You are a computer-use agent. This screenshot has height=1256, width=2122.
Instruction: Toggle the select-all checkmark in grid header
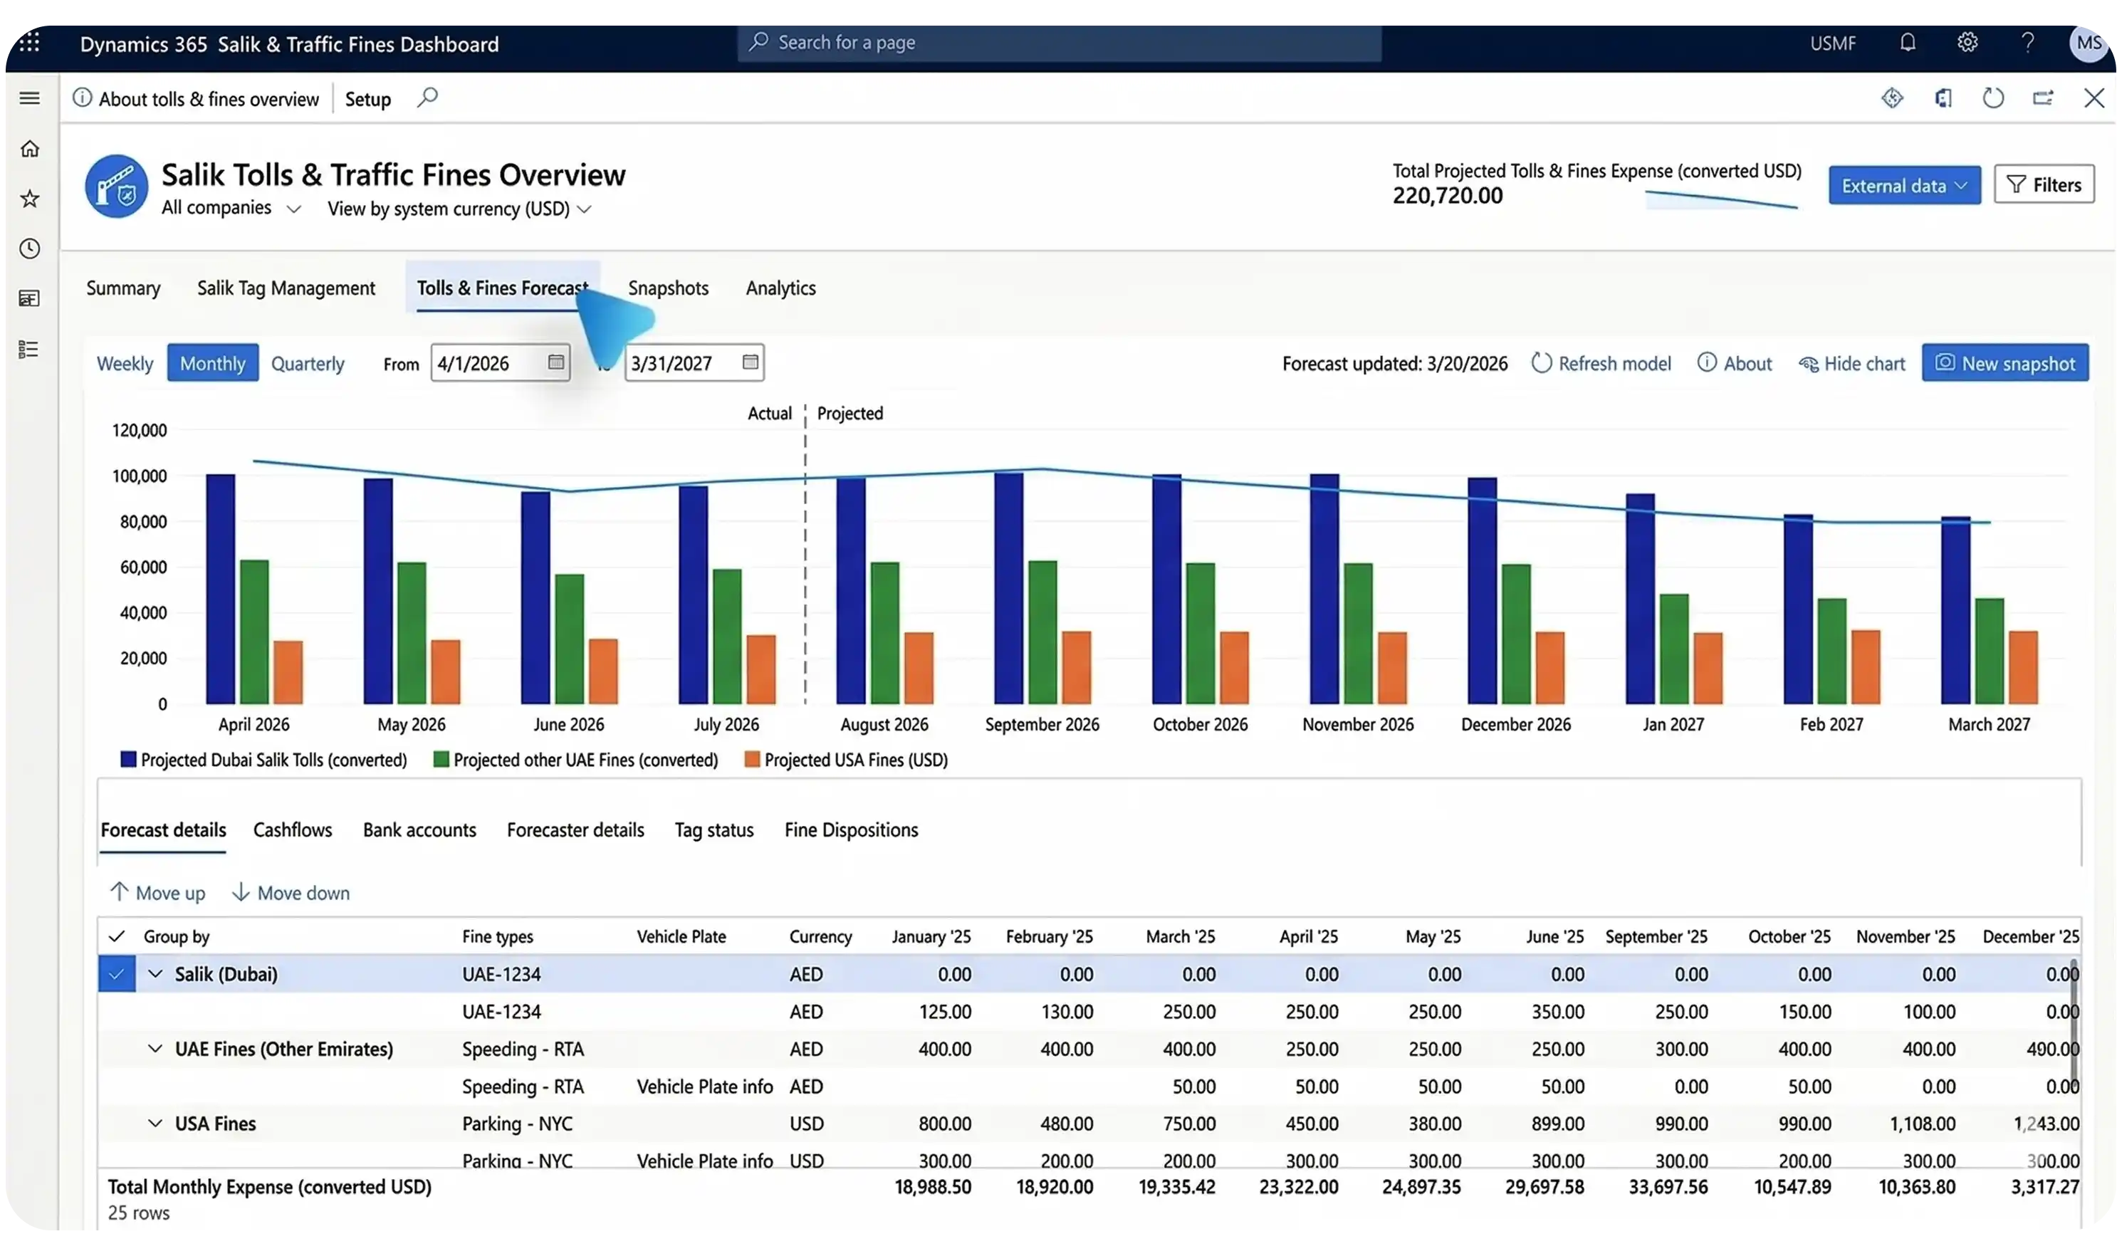coord(117,936)
